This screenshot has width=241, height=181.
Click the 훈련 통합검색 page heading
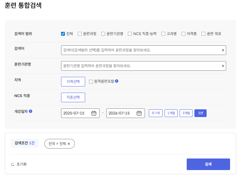[23, 5]
